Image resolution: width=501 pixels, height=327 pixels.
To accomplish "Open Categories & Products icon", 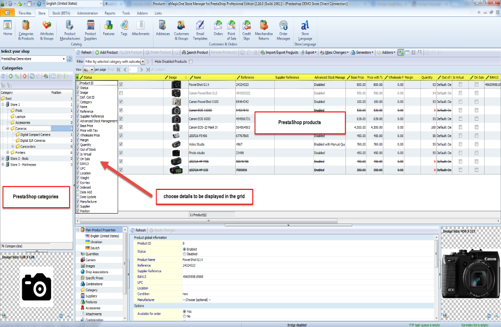I will (x=26, y=30).
